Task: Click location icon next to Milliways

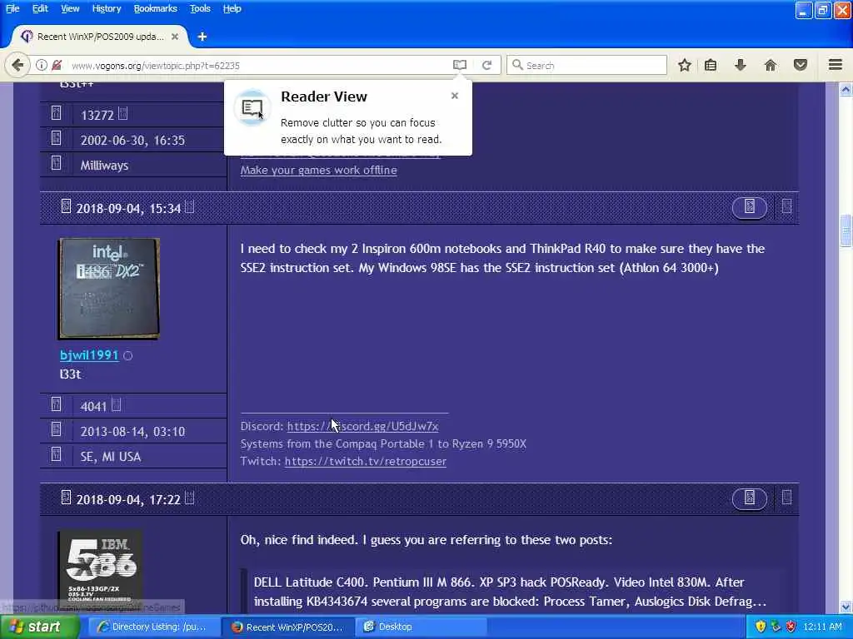Action: tap(56, 163)
